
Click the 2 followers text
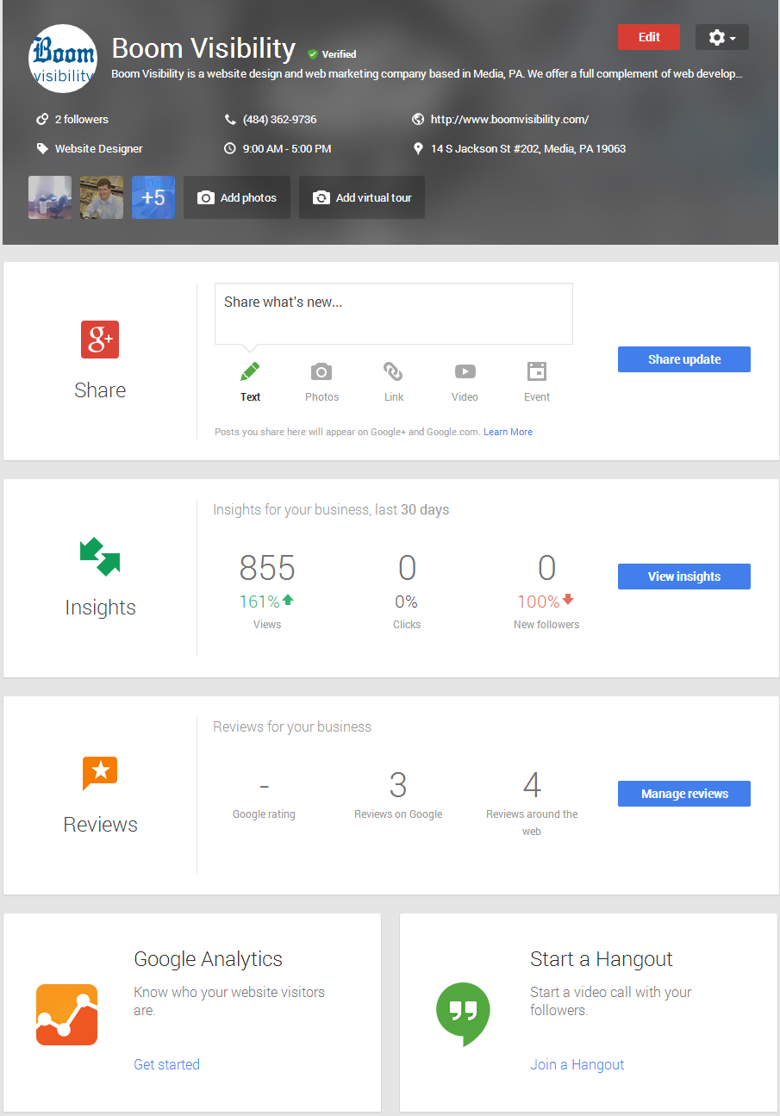tap(82, 119)
